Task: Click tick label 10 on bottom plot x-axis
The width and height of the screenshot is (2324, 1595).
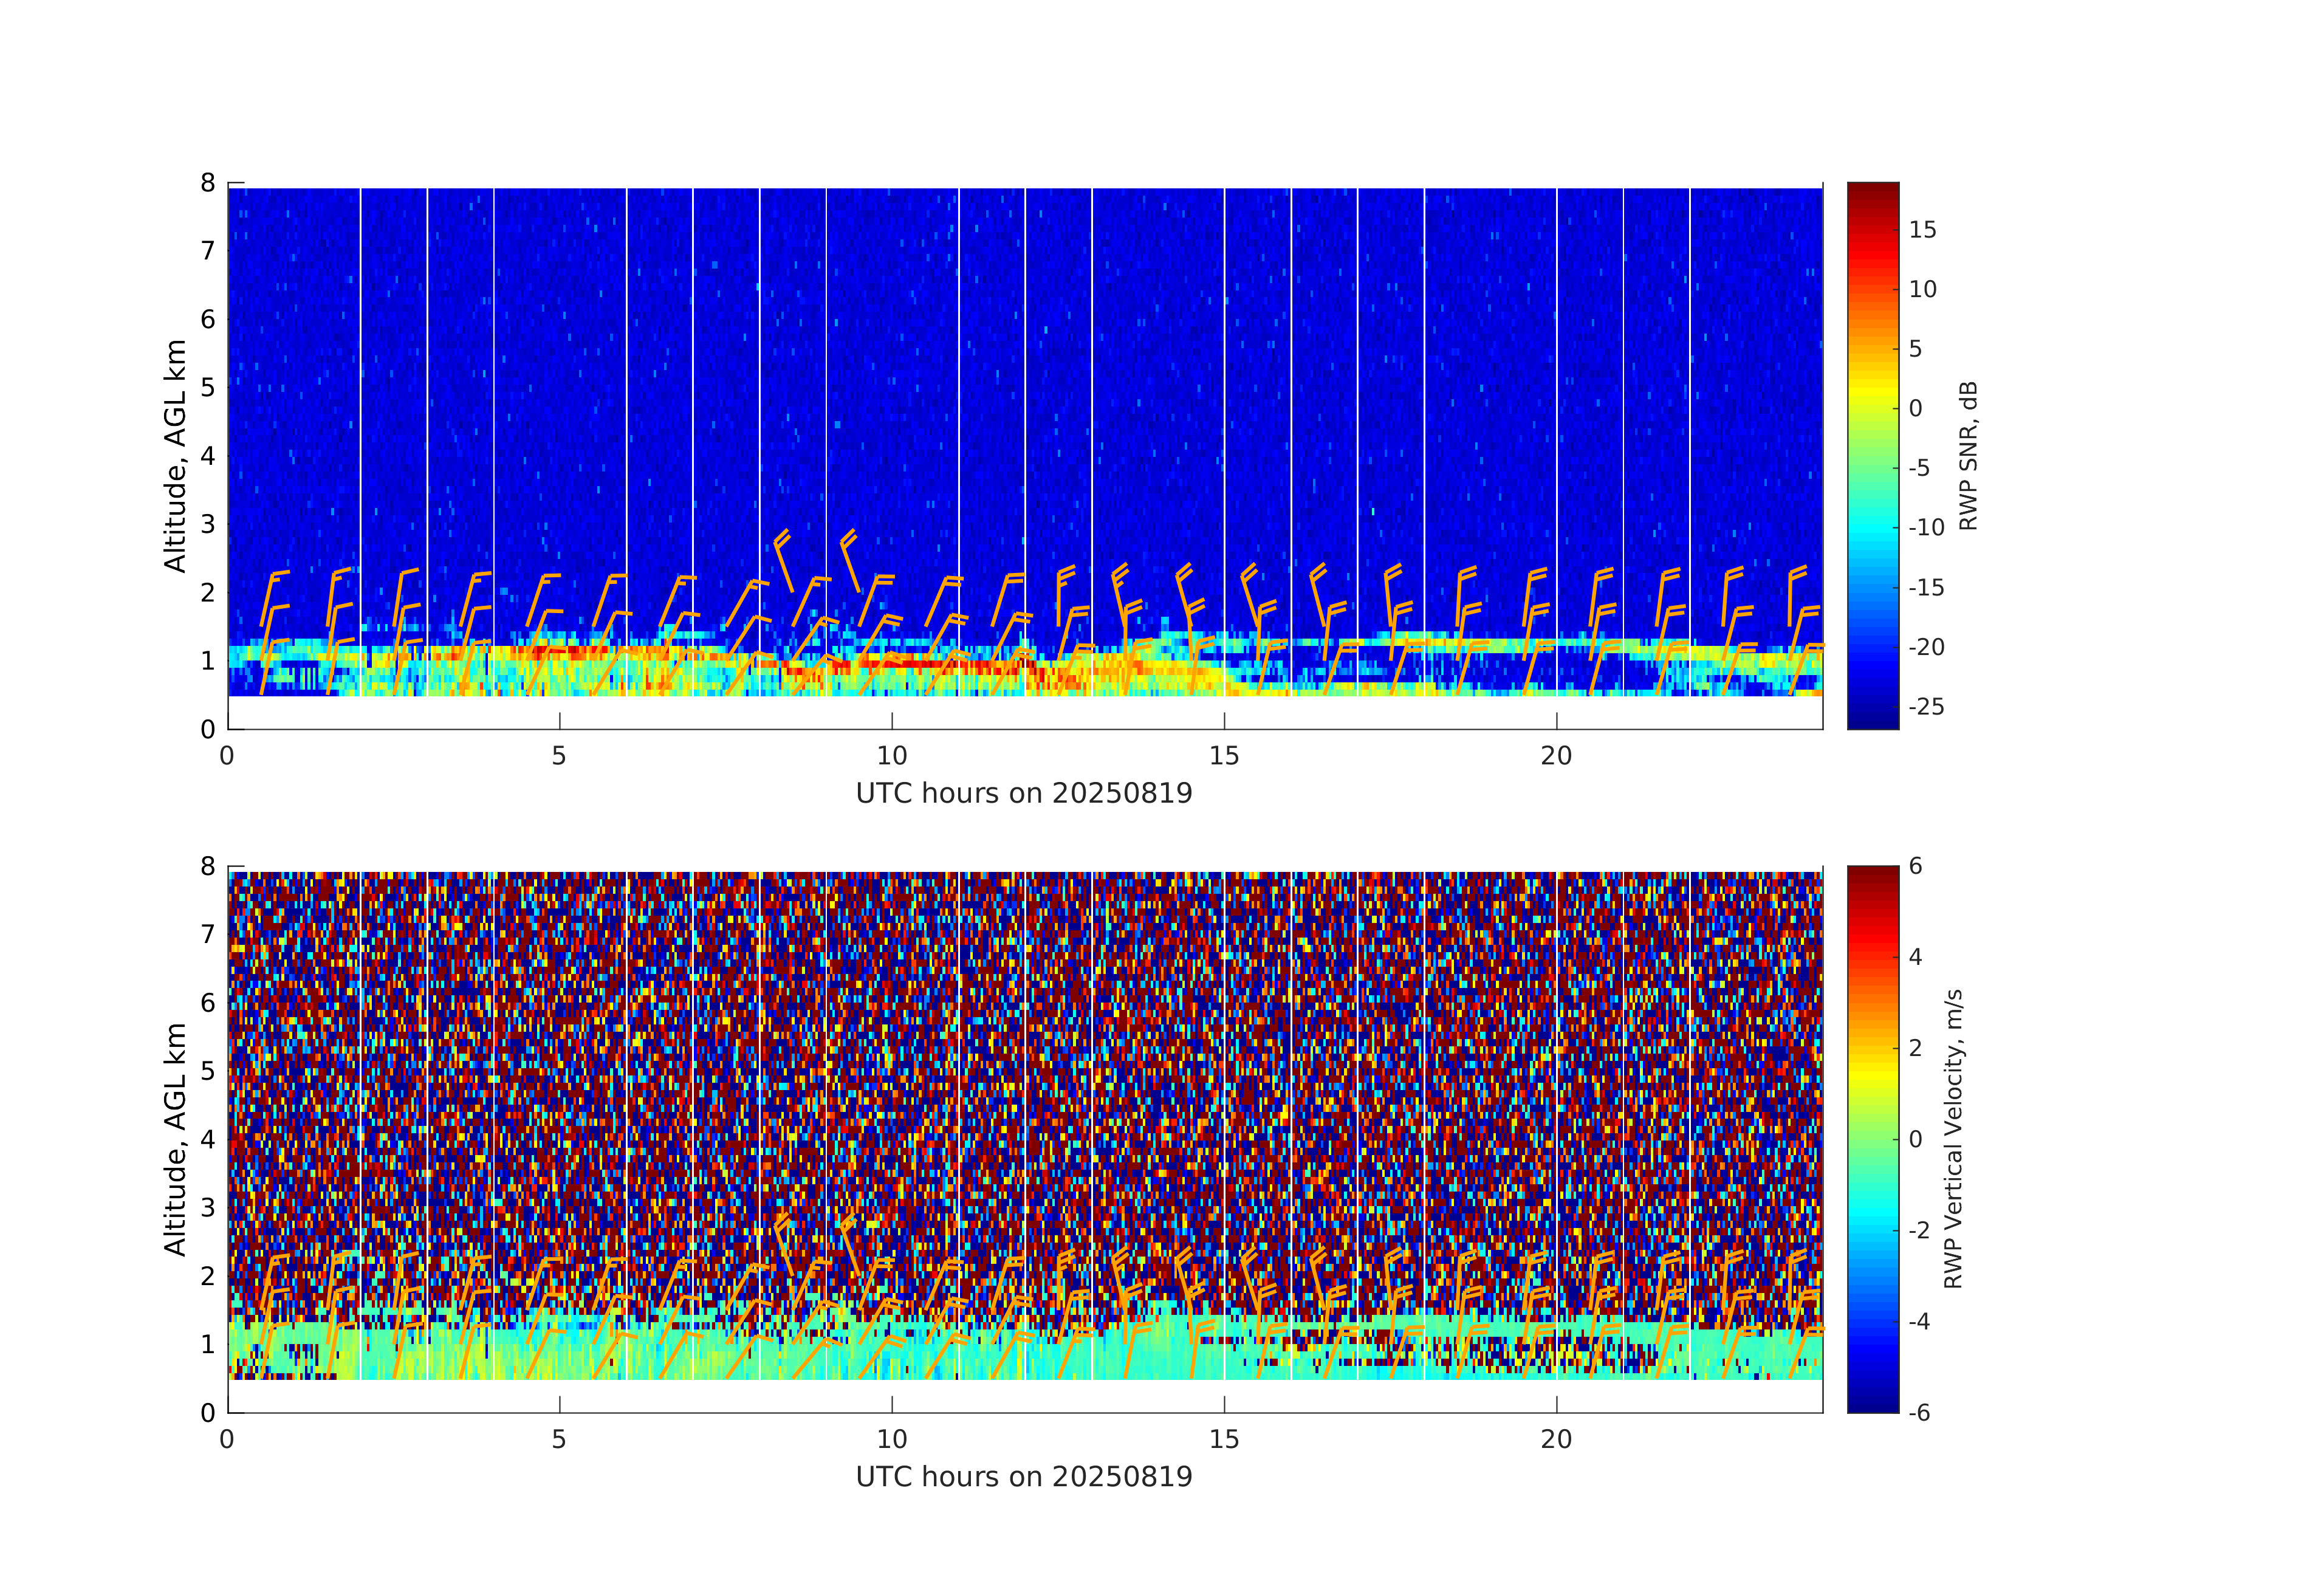Action: [x=892, y=1440]
